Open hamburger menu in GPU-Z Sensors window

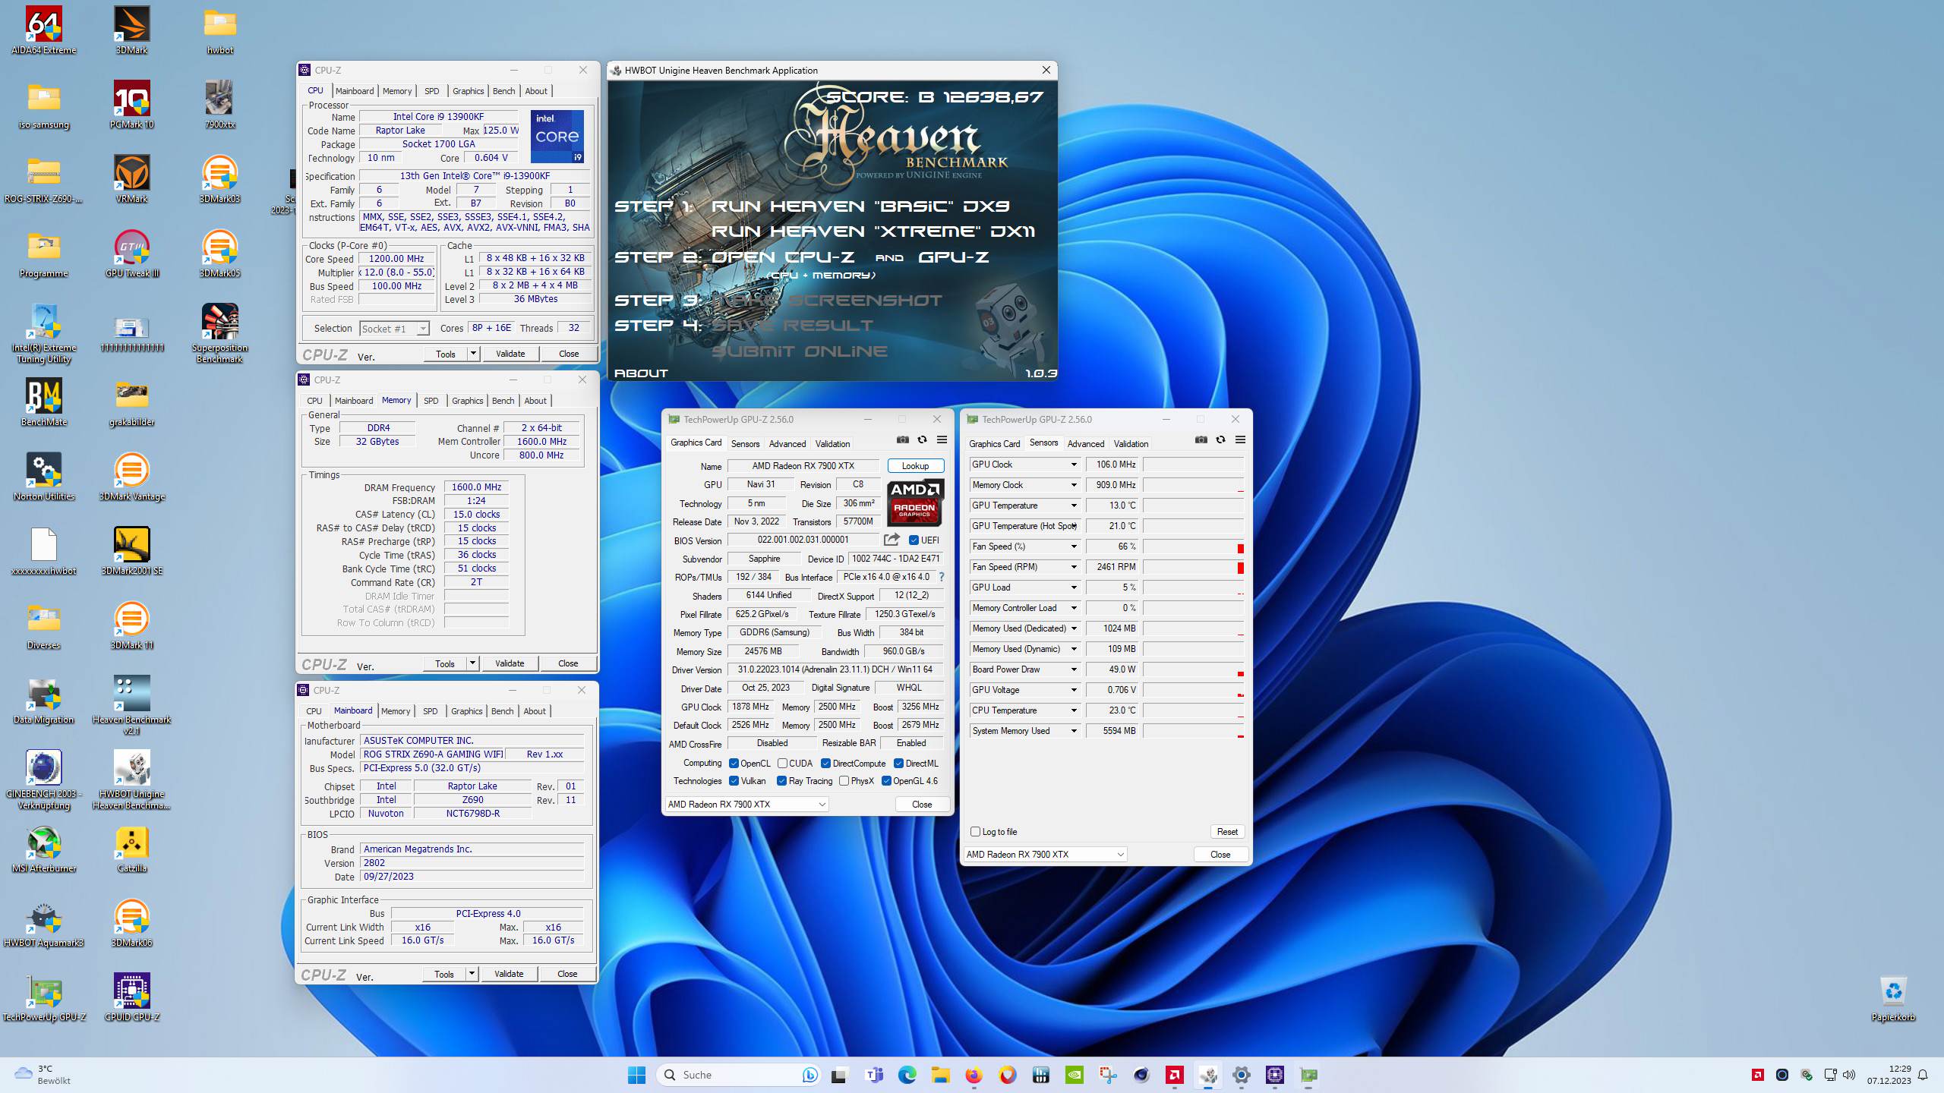(1240, 439)
